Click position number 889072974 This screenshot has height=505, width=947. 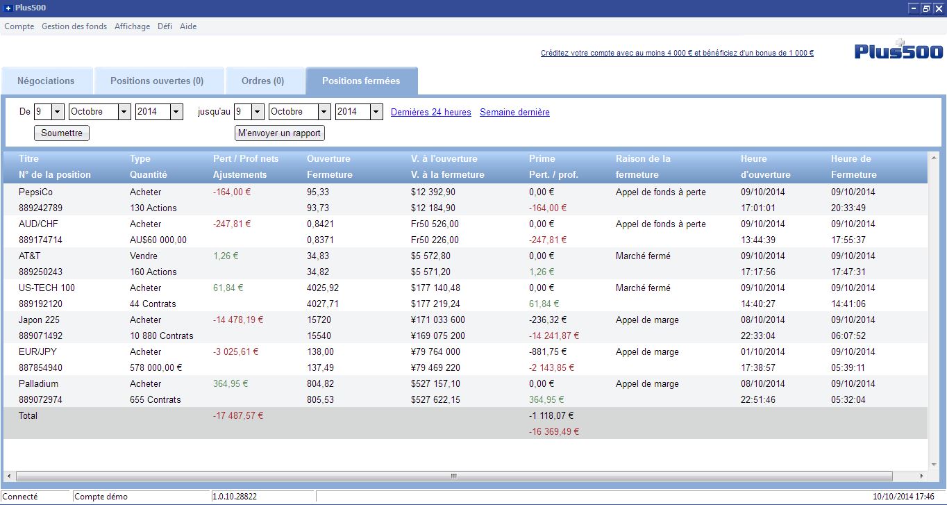point(40,399)
